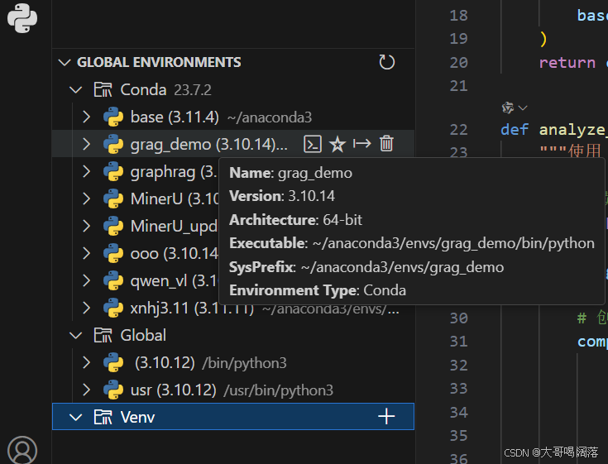Viewport: 608px width, 464px height.
Task: Add a new Venv with plus icon
Action: [x=386, y=417]
